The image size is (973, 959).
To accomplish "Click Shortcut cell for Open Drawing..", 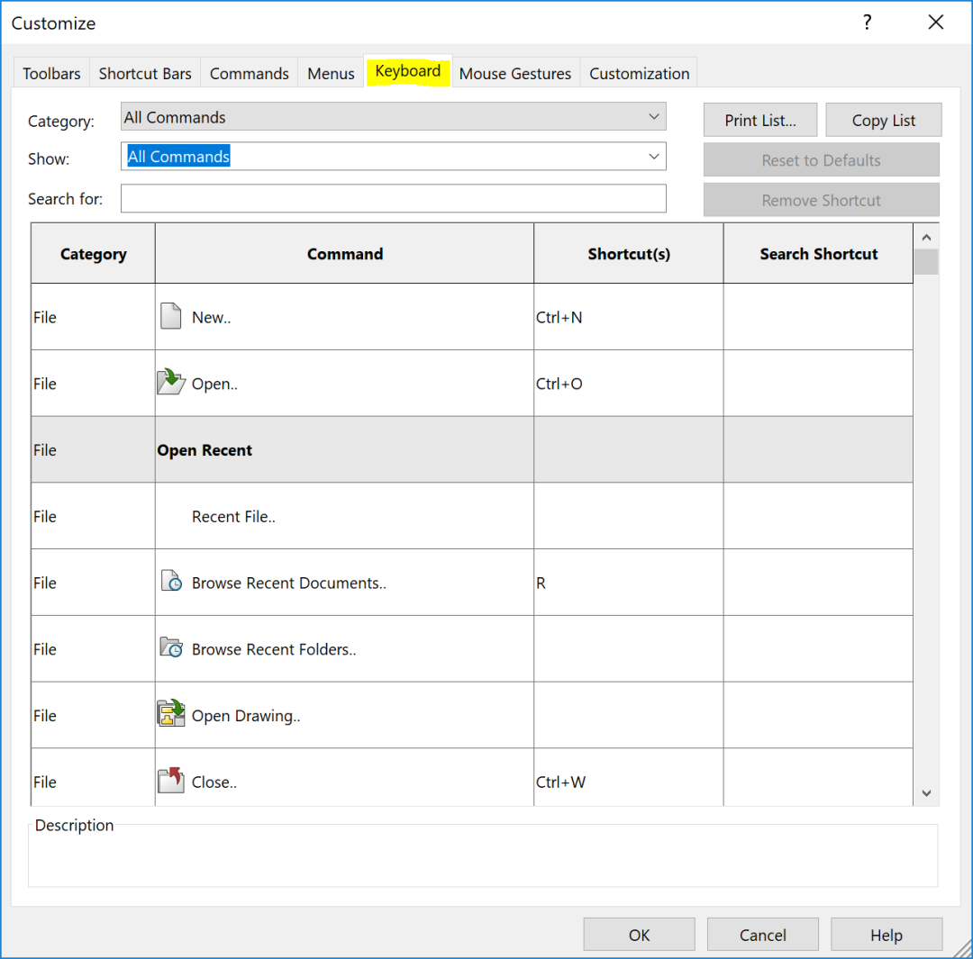I will tap(629, 715).
